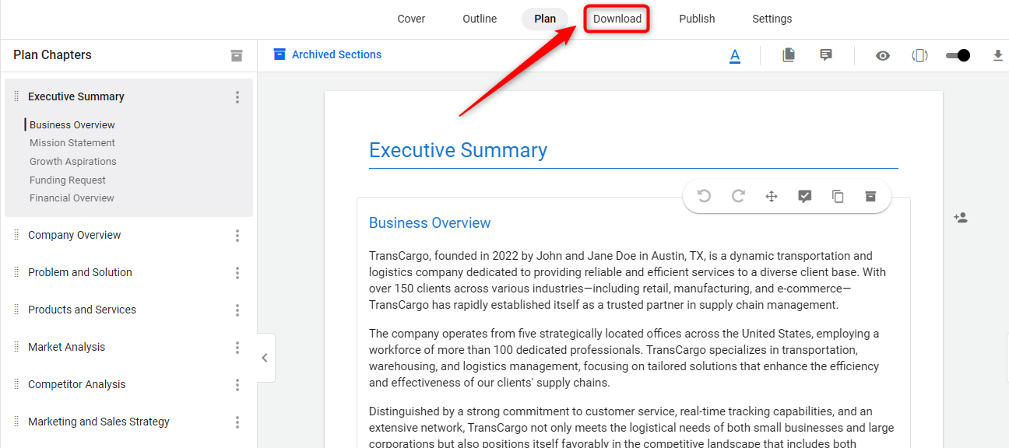1009x448 pixels.
Task: Copy the section using the duplicate icon
Action: click(838, 196)
